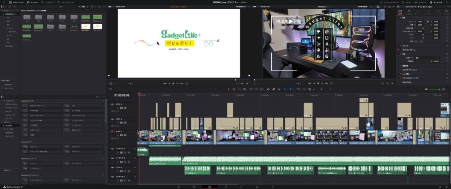
Task: Toggle timeline Snapping magnet
Action: coord(268,89)
